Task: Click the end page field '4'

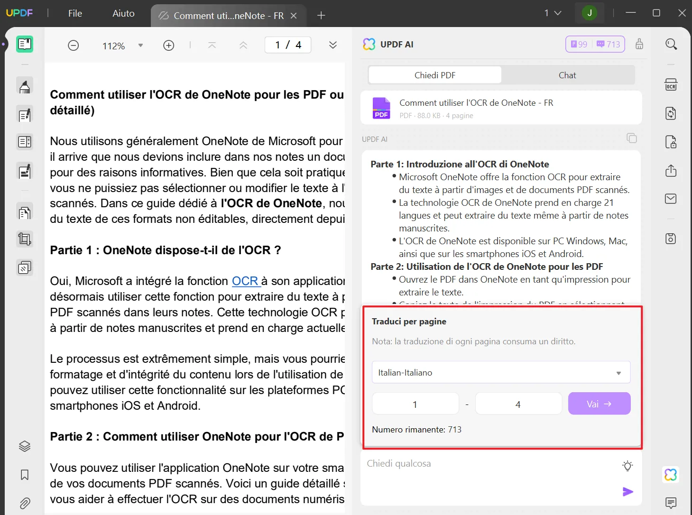Action: [x=518, y=404]
